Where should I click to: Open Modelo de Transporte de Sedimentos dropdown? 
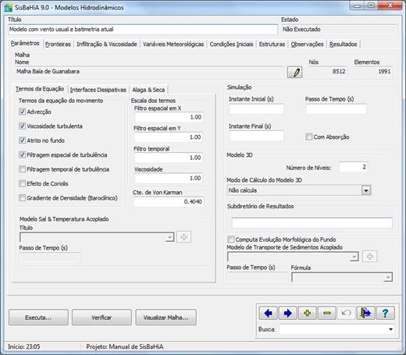coord(354,257)
